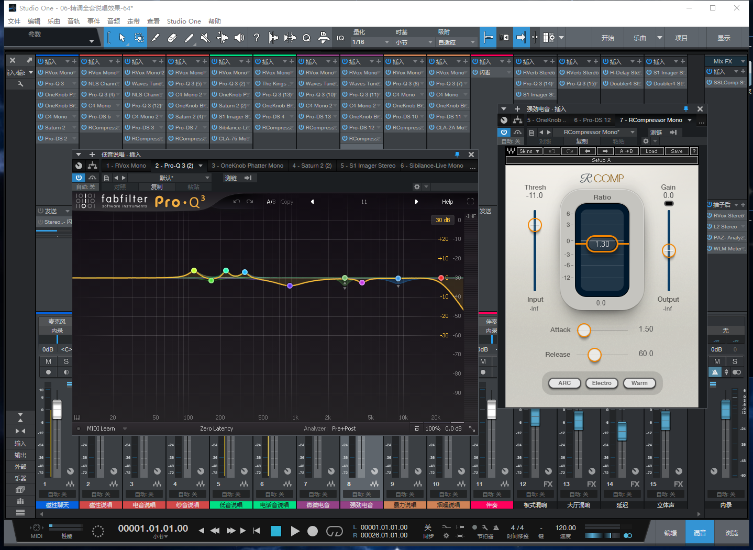
Task: Enable Solo on the 麦克风 channel
Action: point(66,361)
